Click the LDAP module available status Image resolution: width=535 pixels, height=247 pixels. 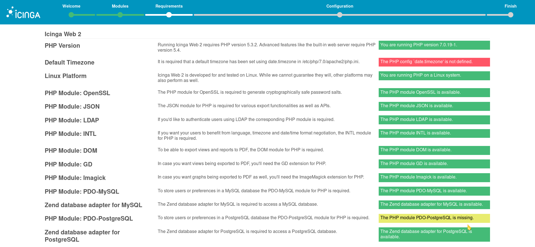point(434,120)
